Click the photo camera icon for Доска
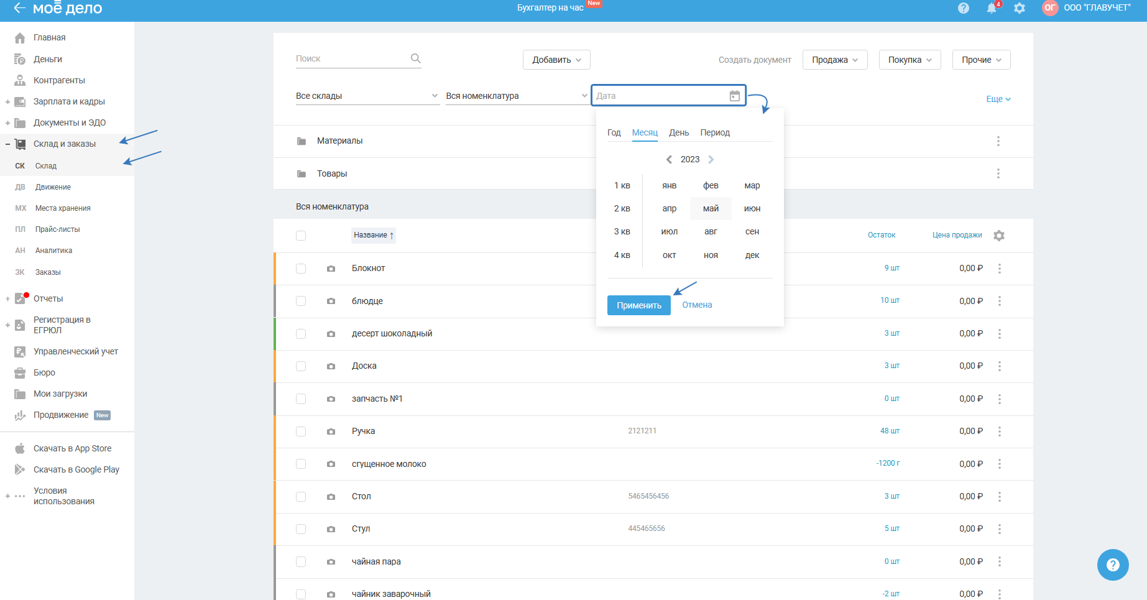The image size is (1147, 600). coord(331,366)
